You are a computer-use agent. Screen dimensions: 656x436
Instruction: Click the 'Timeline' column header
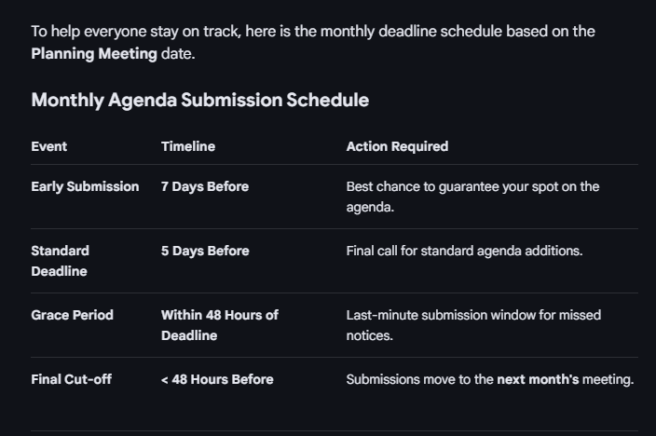pyautogui.click(x=188, y=146)
